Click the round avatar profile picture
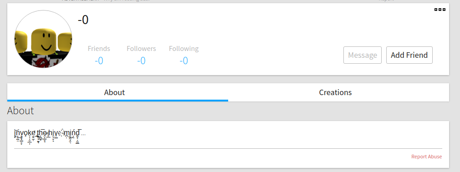This screenshot has height=172, width=460. point(43,39)
